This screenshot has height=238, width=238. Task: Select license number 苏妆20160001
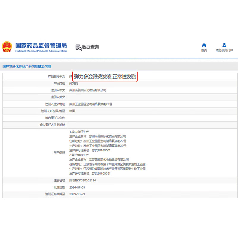click(x=101, y=150)
